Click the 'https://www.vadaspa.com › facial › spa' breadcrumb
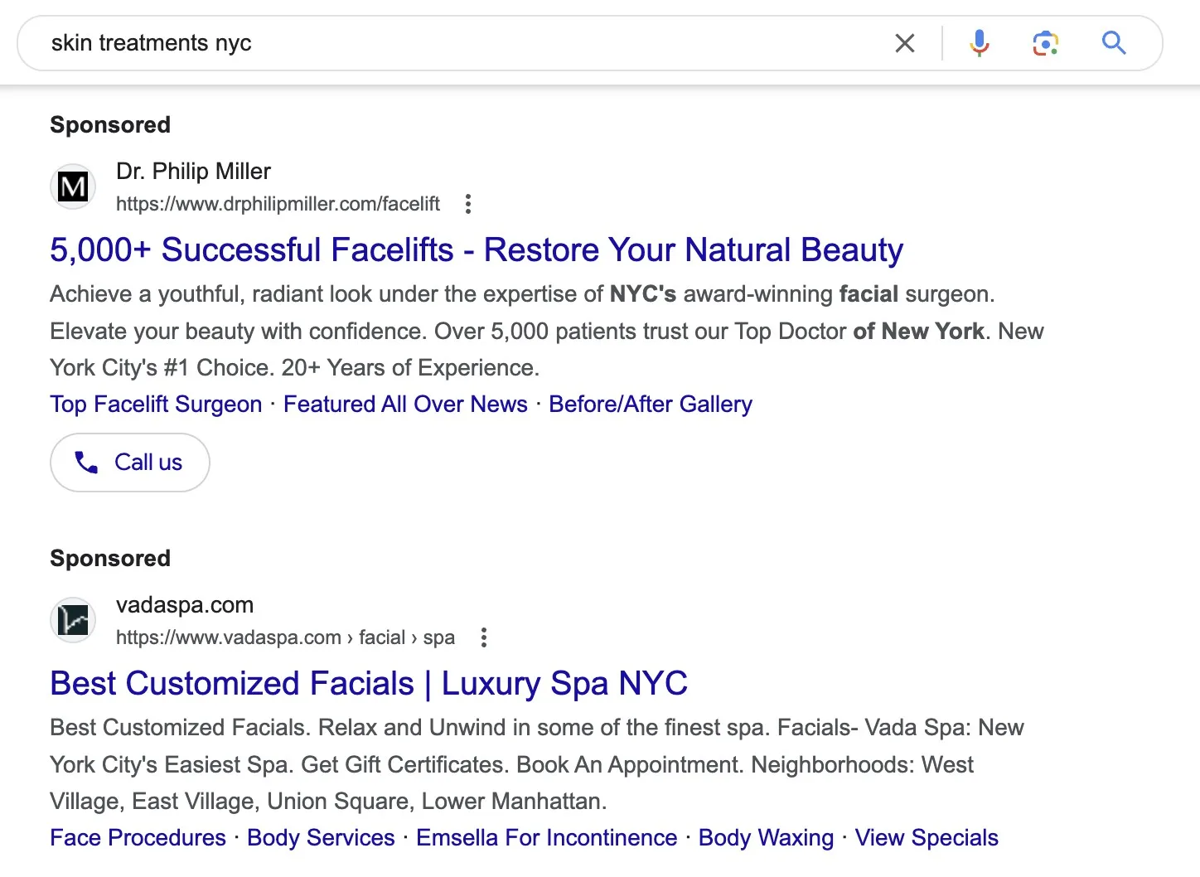The width and height of the screenshot is (1200, 877). 285,637
